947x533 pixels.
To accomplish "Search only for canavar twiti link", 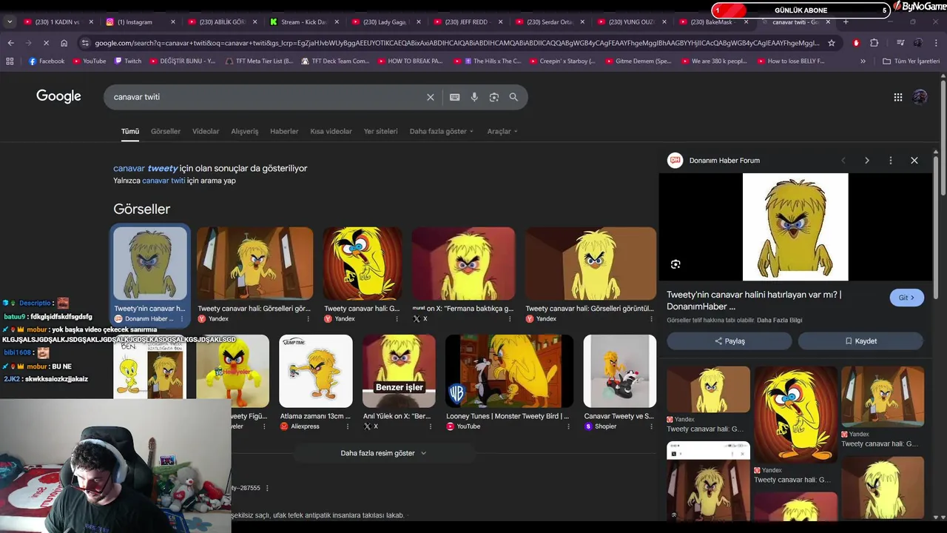I will (x=164, y=181).
